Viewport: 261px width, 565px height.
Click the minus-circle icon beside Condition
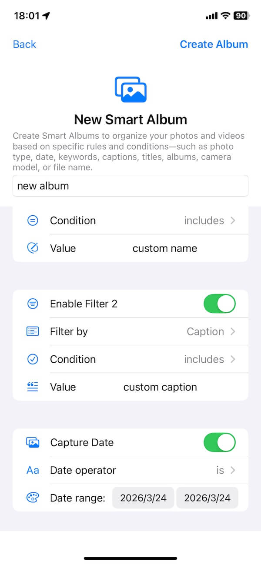pos(32,220)
